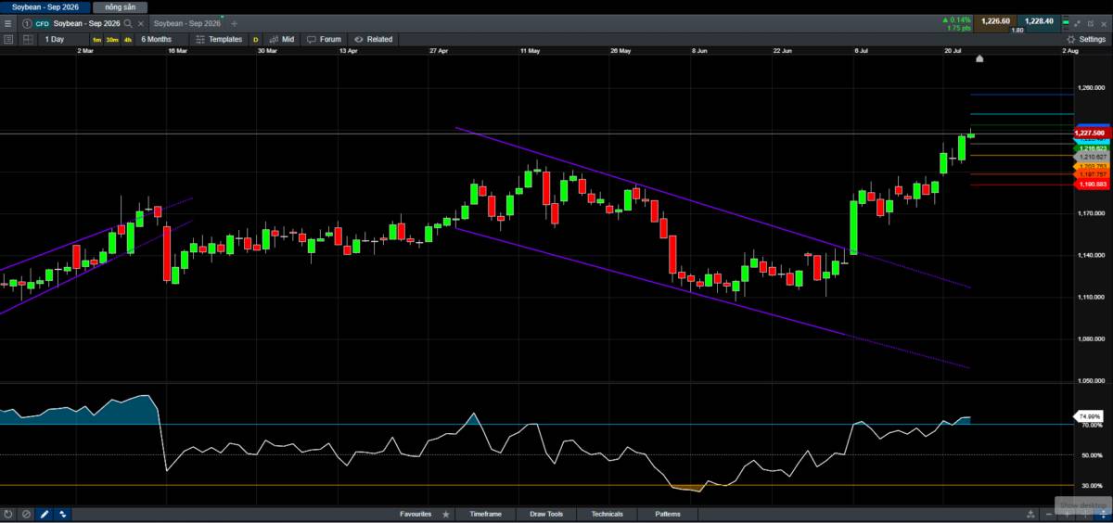Click the red 1,227.500 price level label

pos(1091,134)
